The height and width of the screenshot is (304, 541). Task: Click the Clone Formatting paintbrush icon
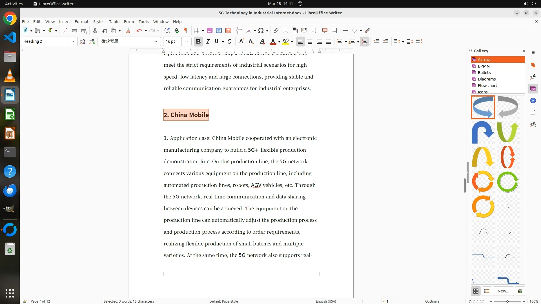click(128, 30)
